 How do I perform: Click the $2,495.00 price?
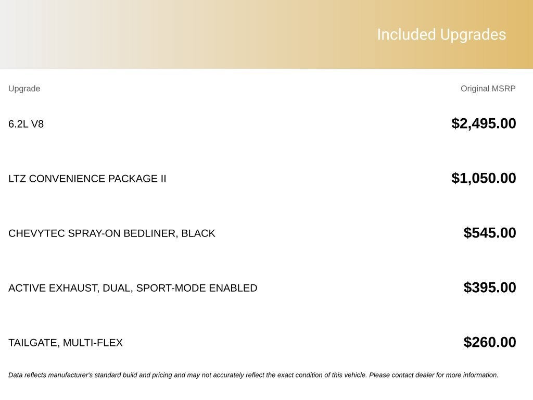(484, 123)
